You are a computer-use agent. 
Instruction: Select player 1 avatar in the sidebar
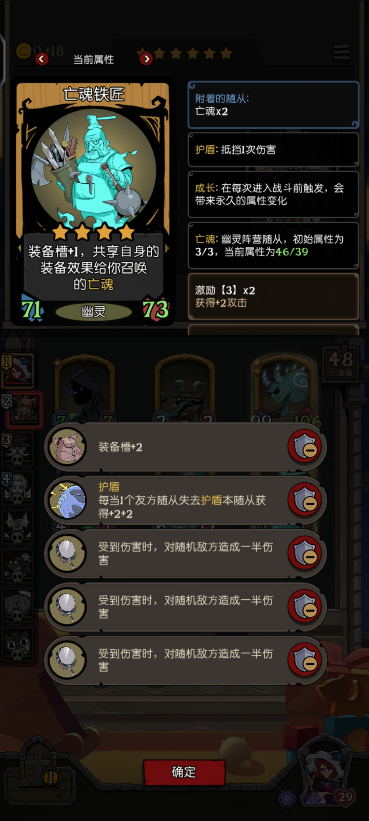coord(18,370)
